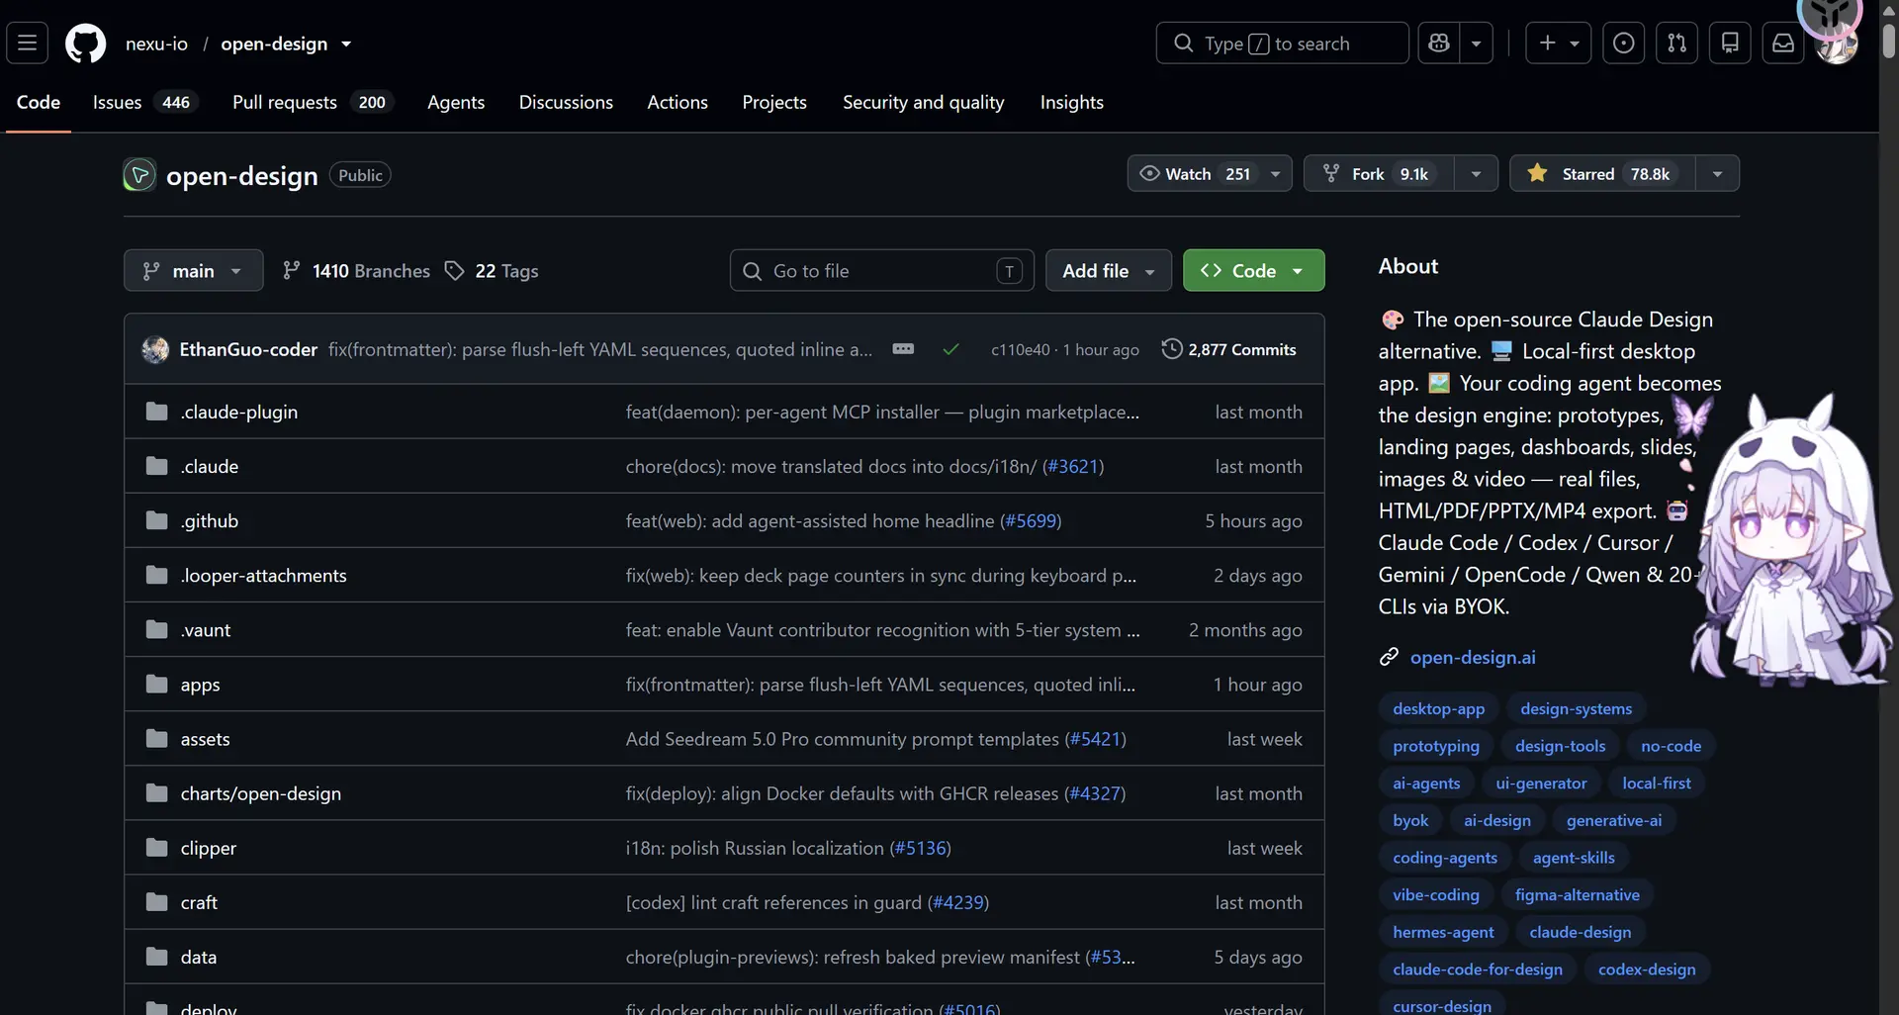The height and width of the screenshot is (1015, 1899).
Task: Open the .vaunt folder
Action: click(205, 629)
